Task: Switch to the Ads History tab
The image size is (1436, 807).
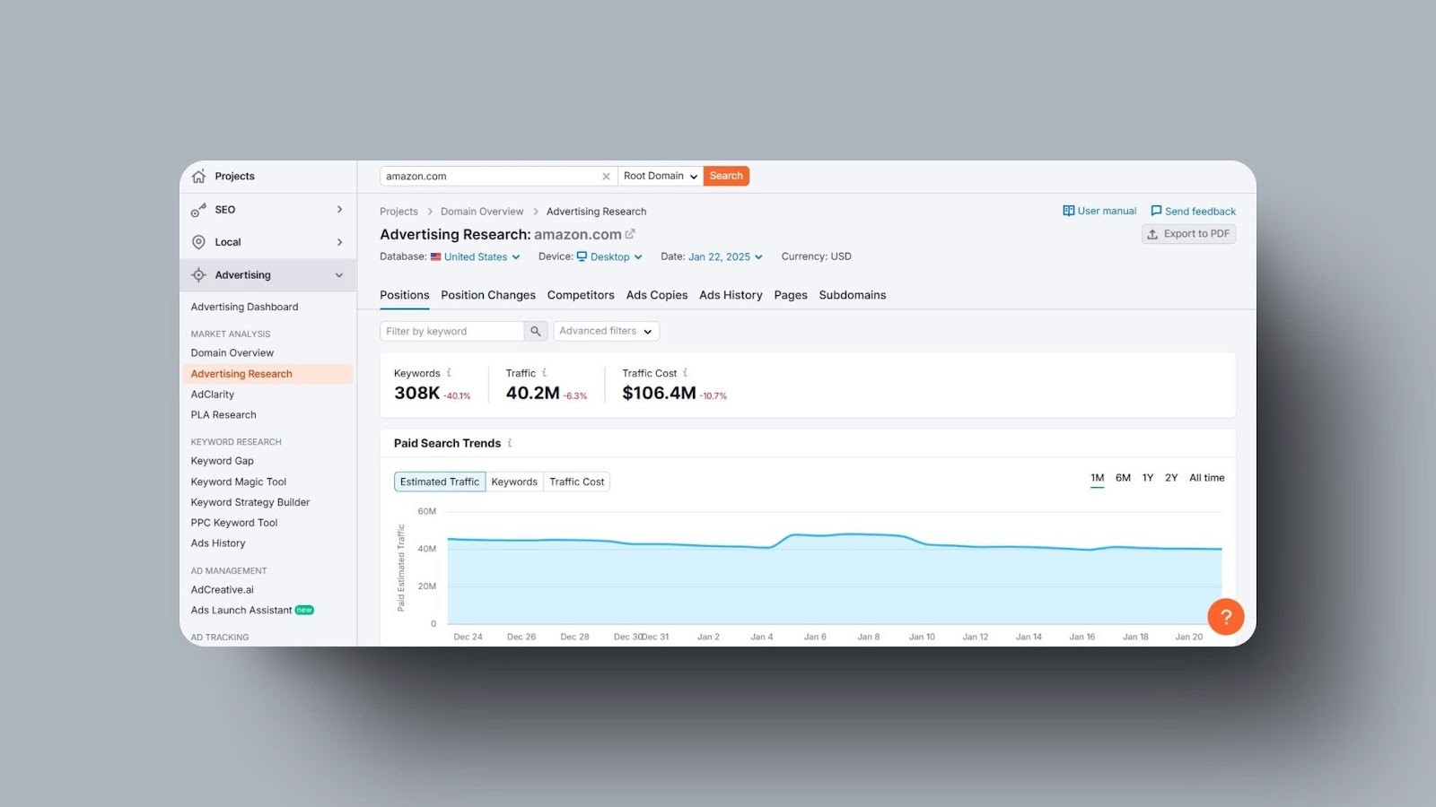Action: 731,295
